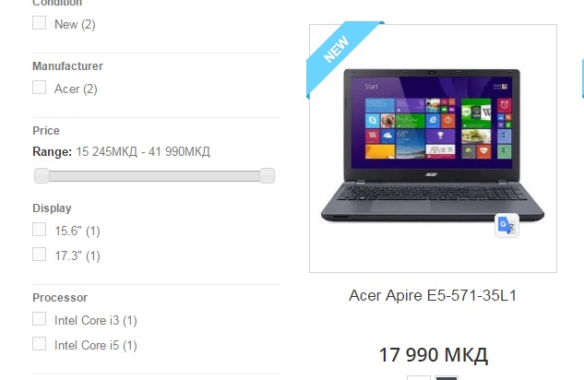Choose the white color swatch below price
The width and height of the screenshot is (584, 380).
(x=419, y=378)
